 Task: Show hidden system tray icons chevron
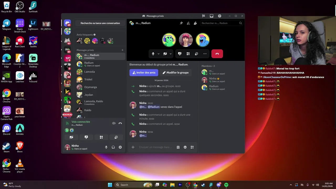click(x=291, y=185)
